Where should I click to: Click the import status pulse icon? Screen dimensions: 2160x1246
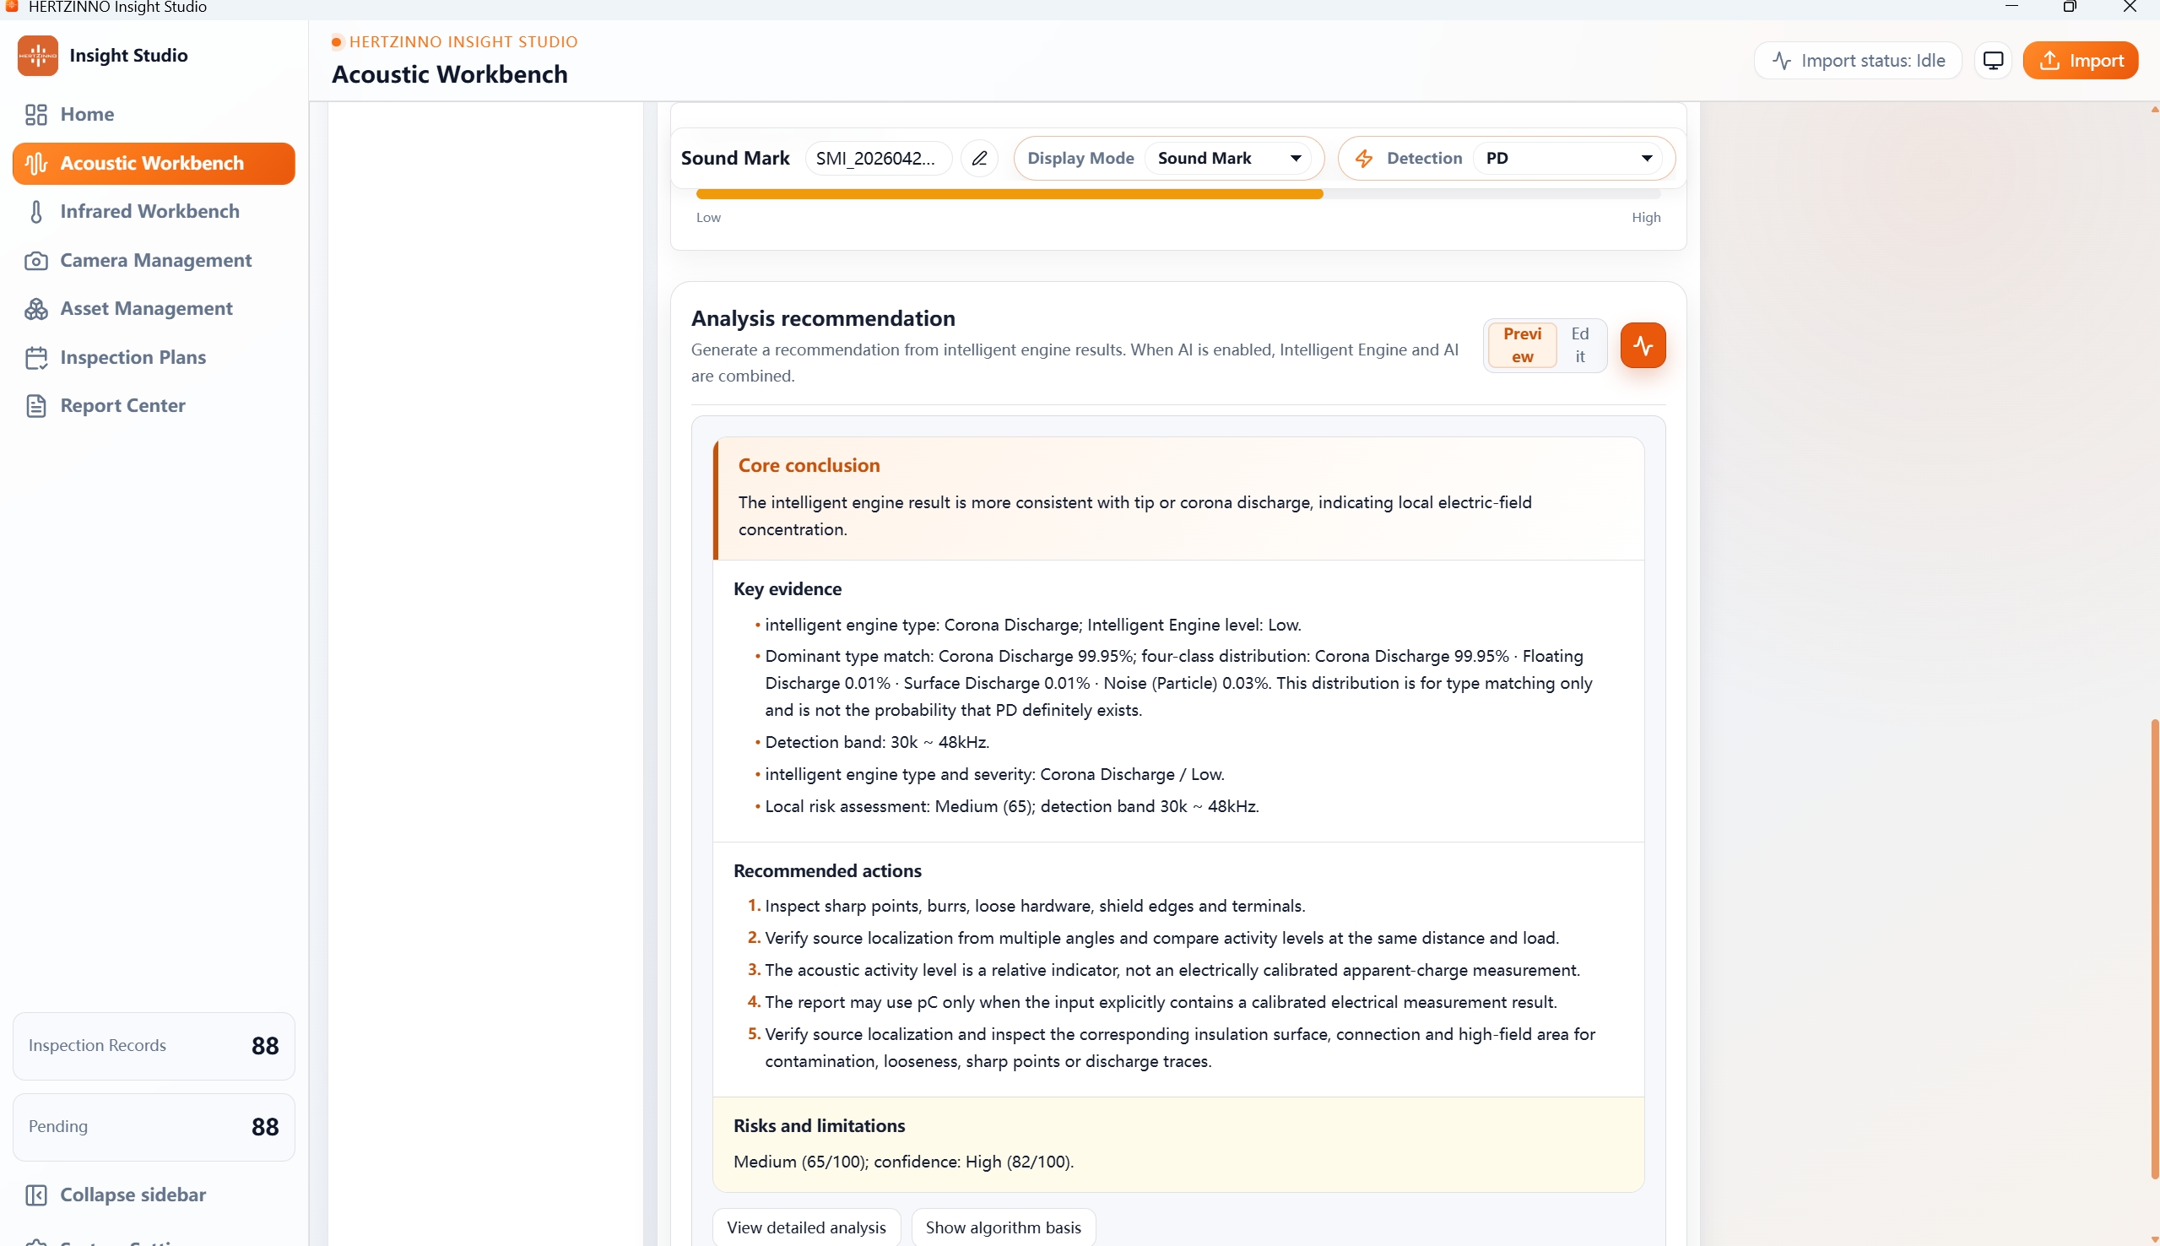(x=1781, y=61)
